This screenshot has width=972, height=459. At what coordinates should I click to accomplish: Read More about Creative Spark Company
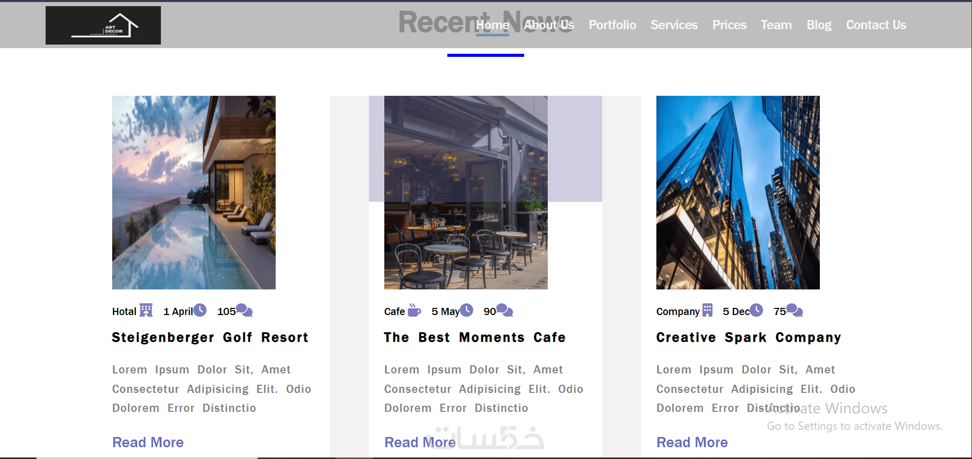(692, 442)
